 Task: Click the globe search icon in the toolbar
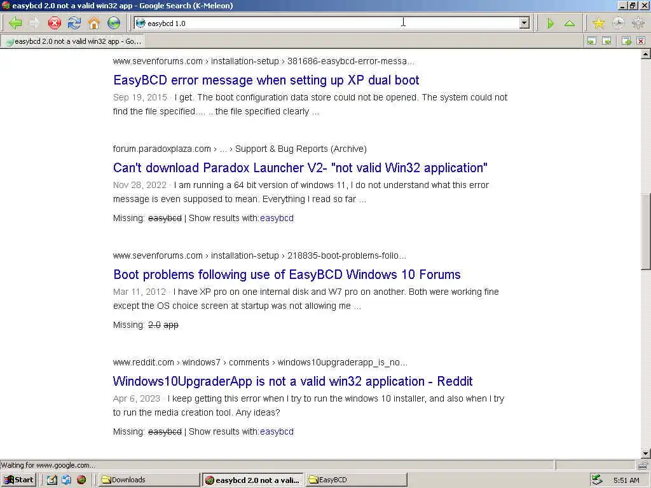(114, 23)
